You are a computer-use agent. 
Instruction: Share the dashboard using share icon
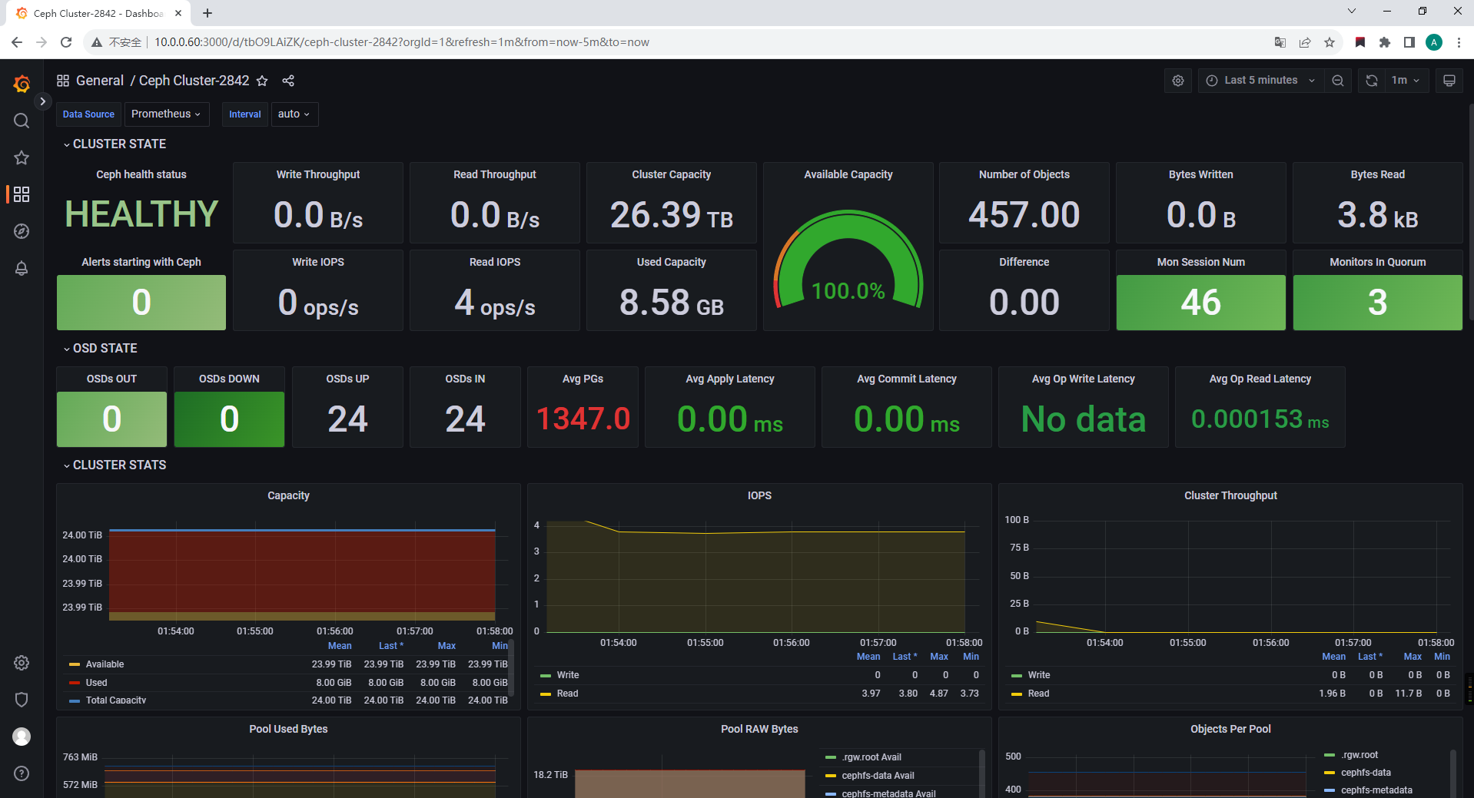tap(288, 81)
